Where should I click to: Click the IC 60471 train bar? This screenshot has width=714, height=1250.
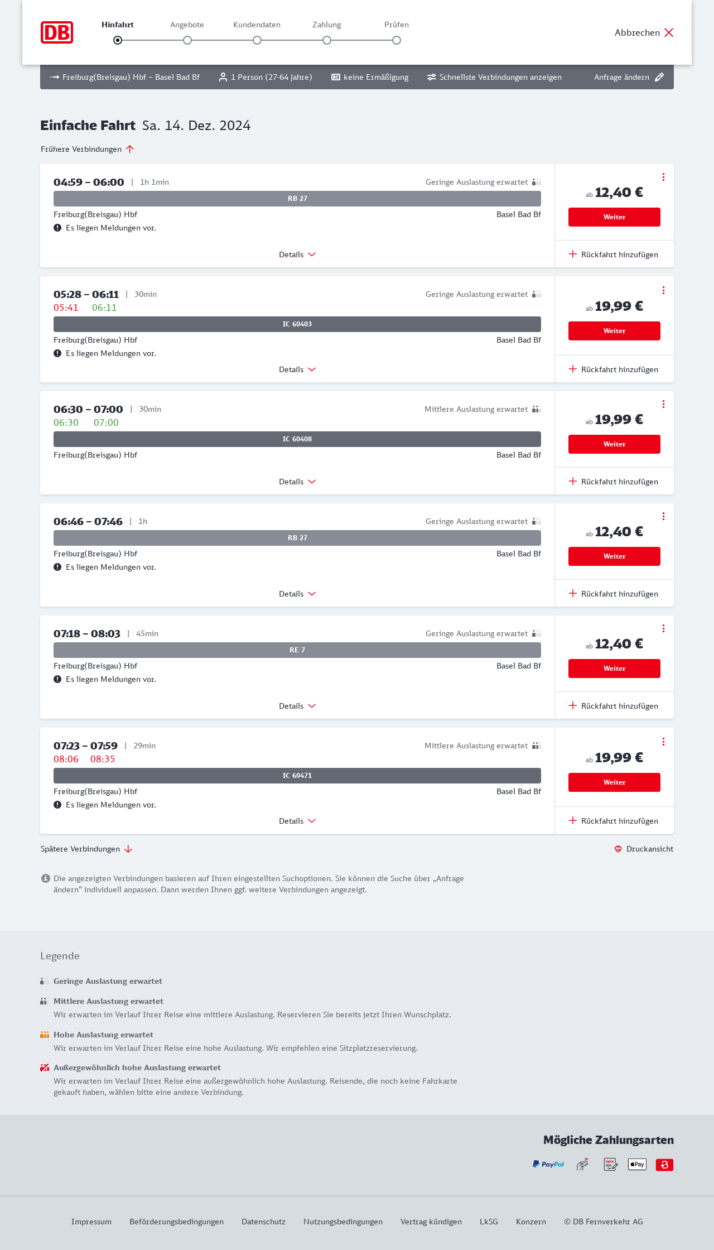(297, 776)
